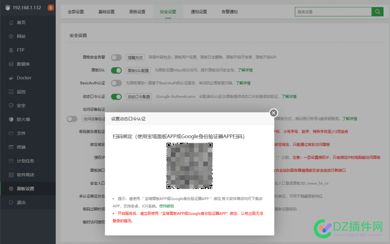The height and width of the screenshot is (244, 390).
Task: Click the monitor icon beside 监控
Action: pos(11,92)
